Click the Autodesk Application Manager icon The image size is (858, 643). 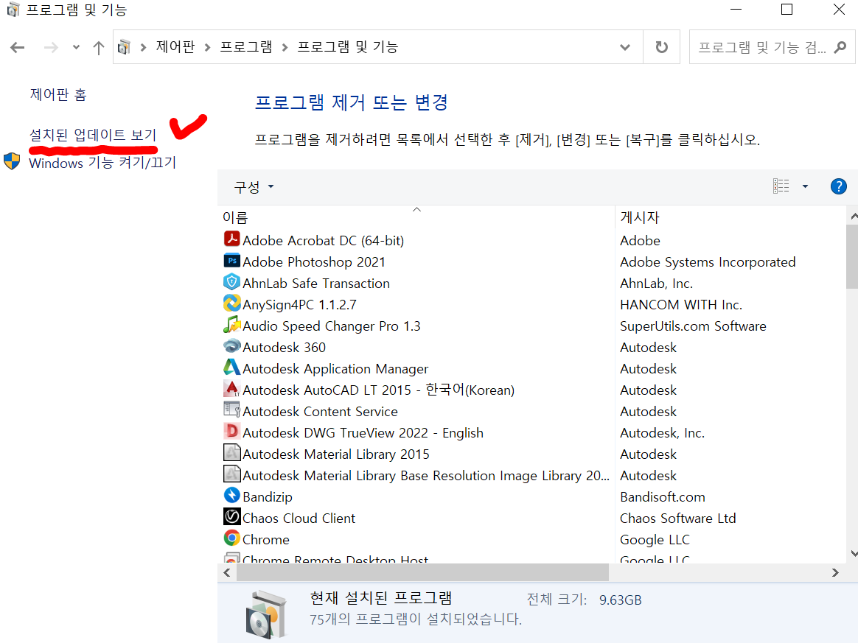coord(232,367)
